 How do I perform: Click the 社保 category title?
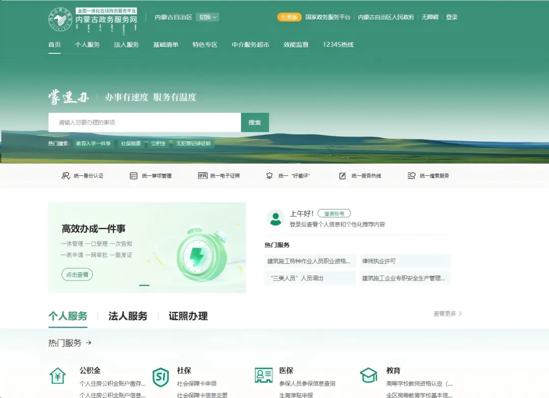click(184, 371)
